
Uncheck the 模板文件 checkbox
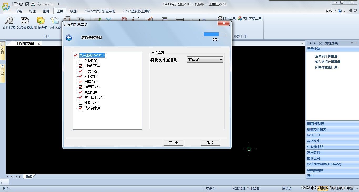point(81,77)
